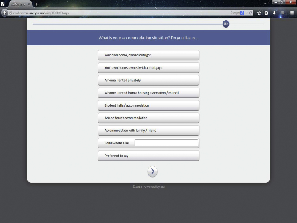
Task: Pick 'Prefer not to say' answer
Action: [x=148, y=156]
